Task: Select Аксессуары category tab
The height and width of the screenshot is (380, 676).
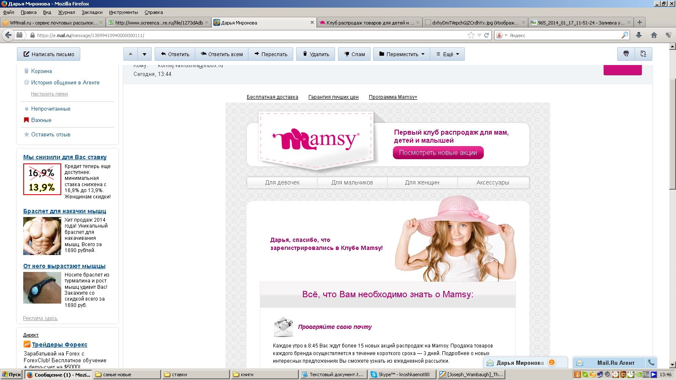Action: 493,183
